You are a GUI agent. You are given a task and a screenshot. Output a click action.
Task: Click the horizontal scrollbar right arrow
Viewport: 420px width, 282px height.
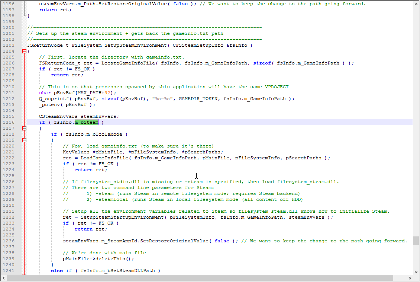point(410,278)
